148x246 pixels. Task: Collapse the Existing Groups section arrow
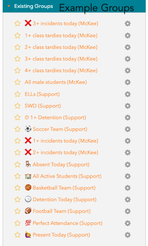(x=9, y=6)
